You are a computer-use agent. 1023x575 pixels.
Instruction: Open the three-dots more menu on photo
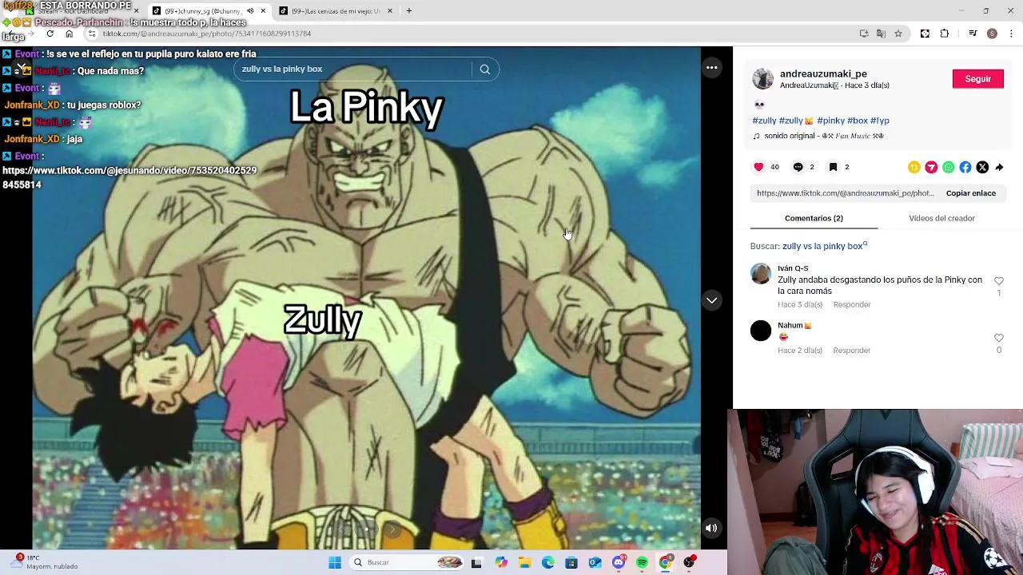pyautogui.click(x=711, y=68)
